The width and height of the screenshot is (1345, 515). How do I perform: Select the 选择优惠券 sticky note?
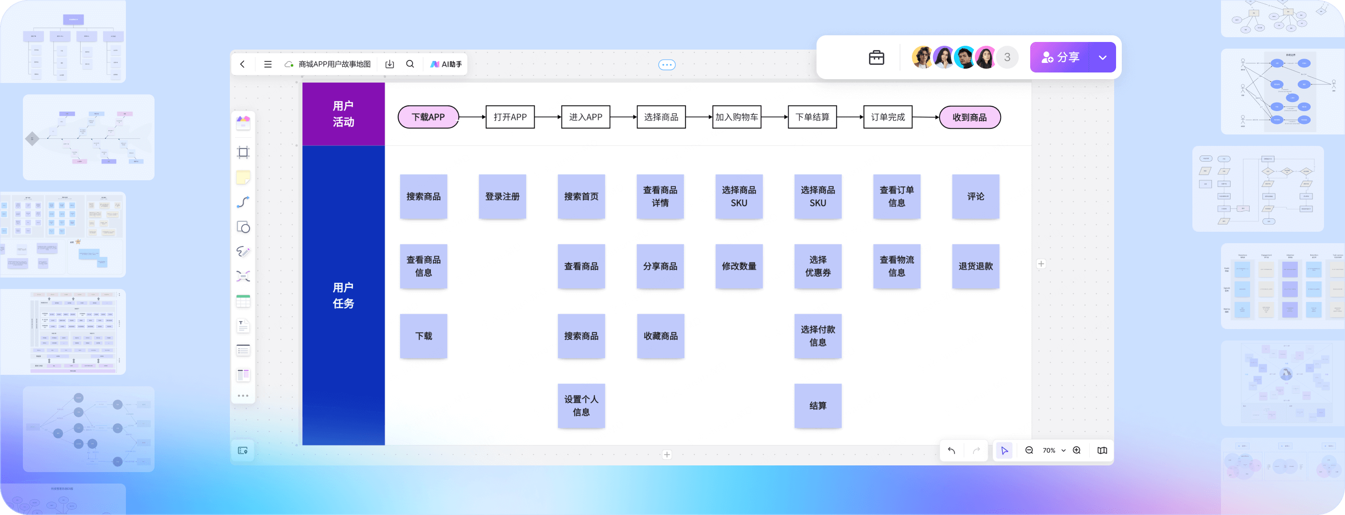pyautogui.click(x=817, y=266)
